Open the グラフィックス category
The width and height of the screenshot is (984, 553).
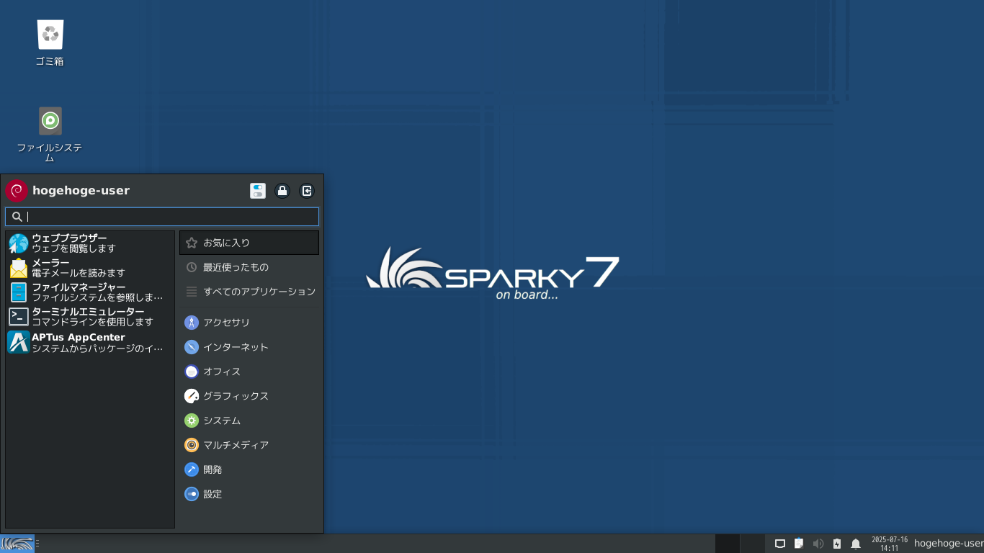[235, 395]
